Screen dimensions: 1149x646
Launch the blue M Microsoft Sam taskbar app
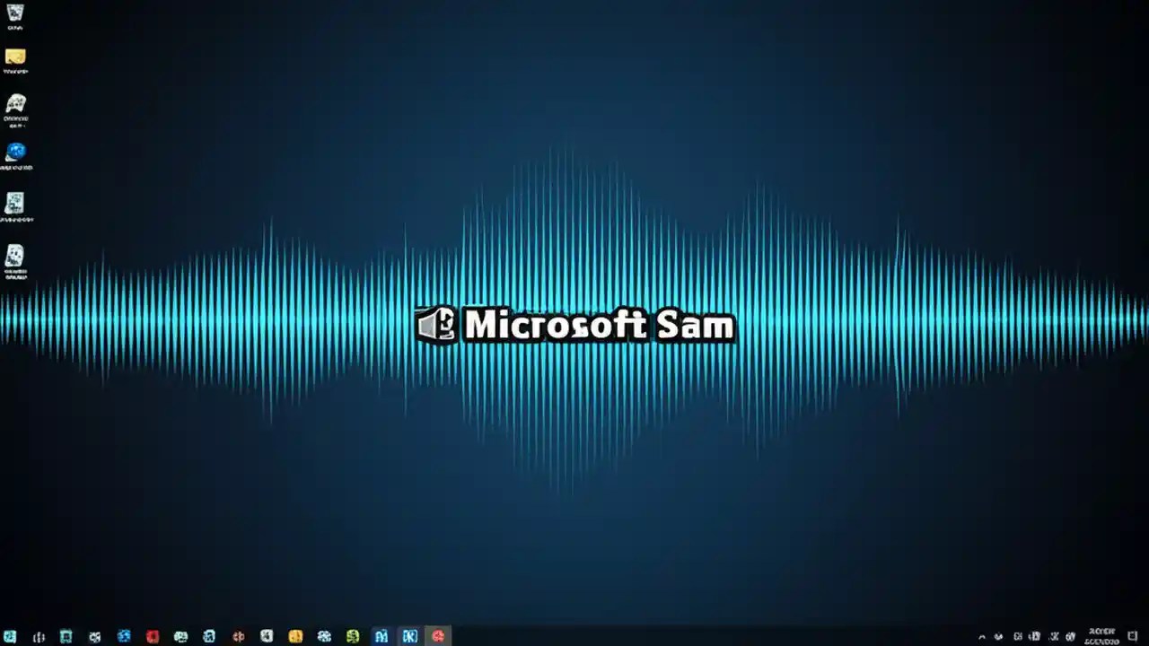[x=381, y=636]
